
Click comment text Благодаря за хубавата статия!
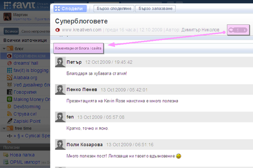[97, 73]
